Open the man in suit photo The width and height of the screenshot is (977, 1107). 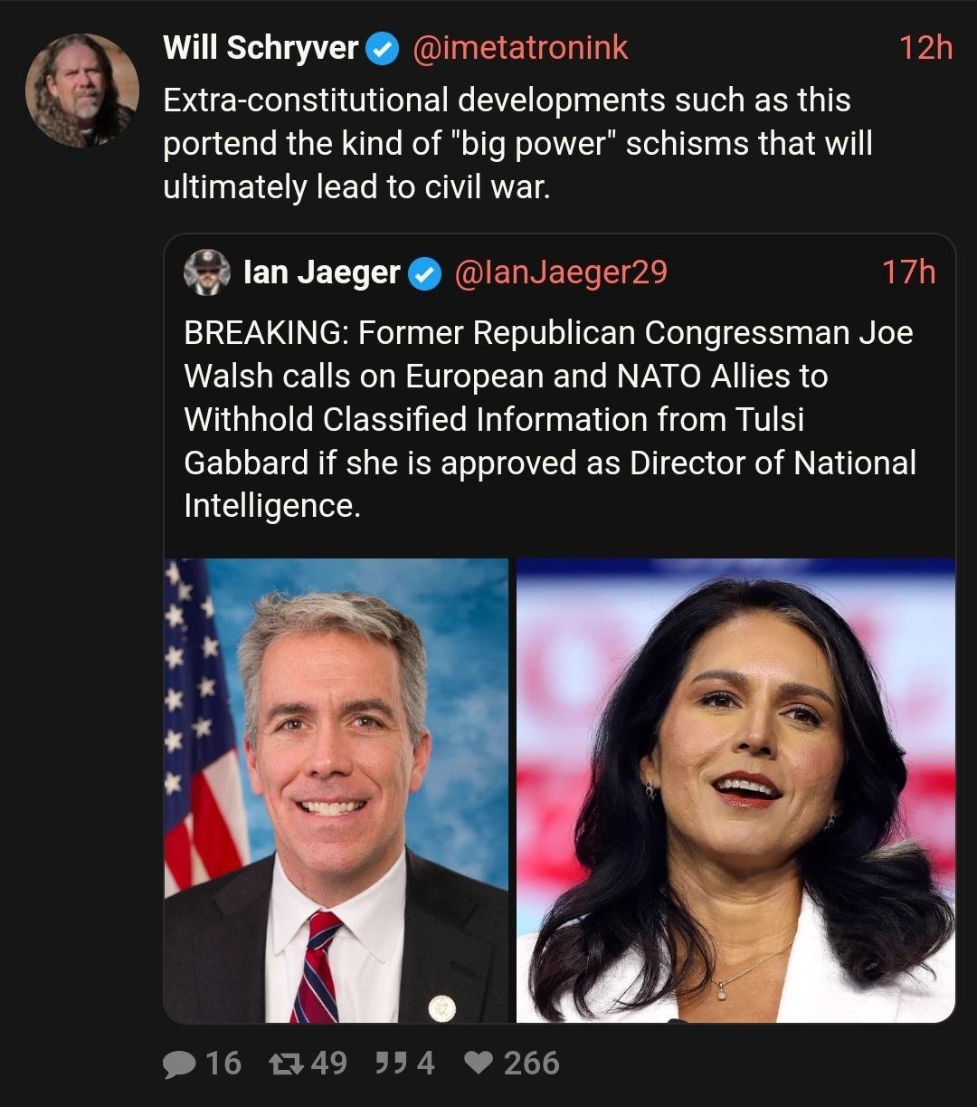click(x=337, y=790)
